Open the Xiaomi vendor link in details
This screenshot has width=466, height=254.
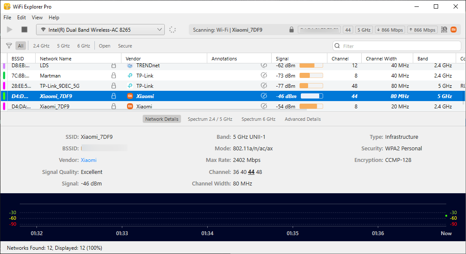point(89,160)
